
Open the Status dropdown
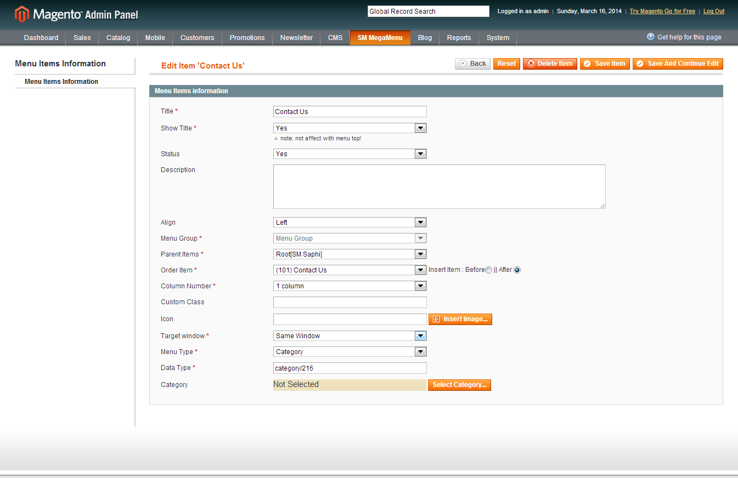(x=350, y=153)
